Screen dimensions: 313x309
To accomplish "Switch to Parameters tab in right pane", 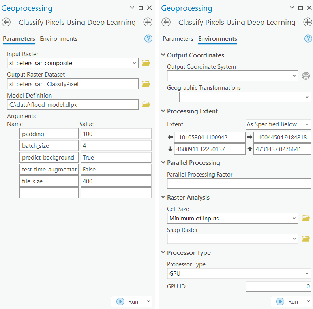I will (178, 39).
